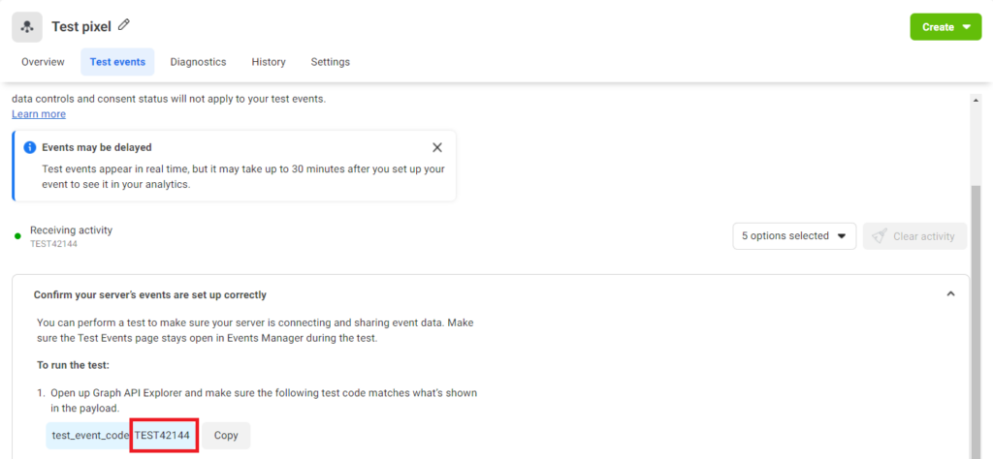Dismiss the Events may be delayed notice
This screenshot has width=993, height=459.
click(x=436, y=148)
